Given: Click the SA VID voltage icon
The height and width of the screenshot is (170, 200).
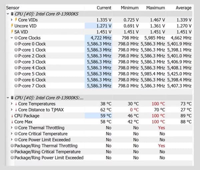Looking at the screenshot, I should (12, 32).
